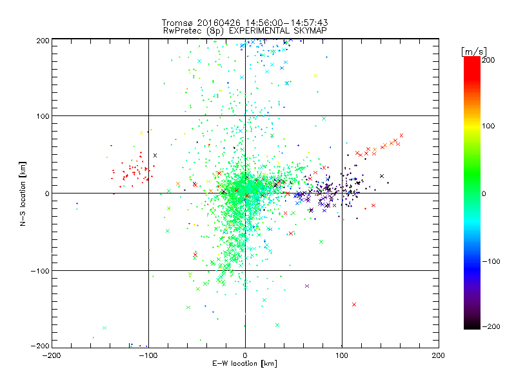Image resolution: width=516 pixels, height=387 pixels.
Task: Click the purple X marker below the -100 line
Action: (x=307, y=286)
